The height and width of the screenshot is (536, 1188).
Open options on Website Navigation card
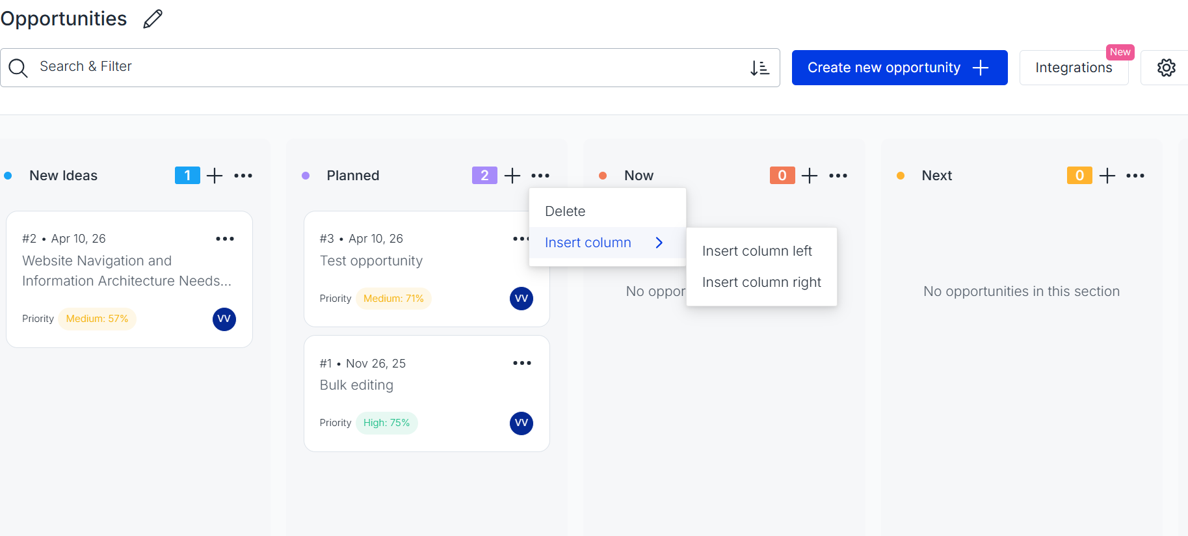point(225,239)
